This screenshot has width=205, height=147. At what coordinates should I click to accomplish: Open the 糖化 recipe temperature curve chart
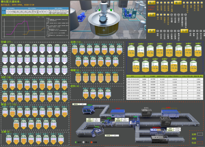click(24, 28)
